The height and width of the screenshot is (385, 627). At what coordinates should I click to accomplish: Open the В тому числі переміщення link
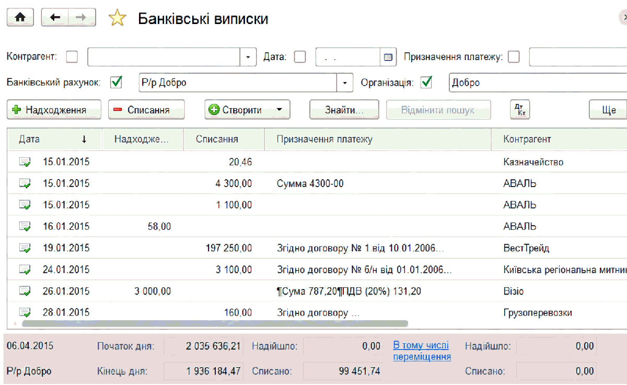pyautogui.click(x=422, y=351)
